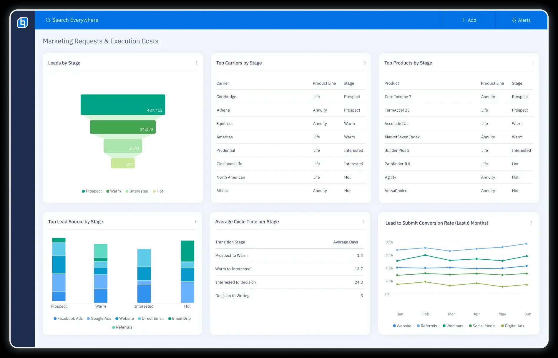
Task: Open the Top Products by Stage options menu
Action: (x=533, y=63)
